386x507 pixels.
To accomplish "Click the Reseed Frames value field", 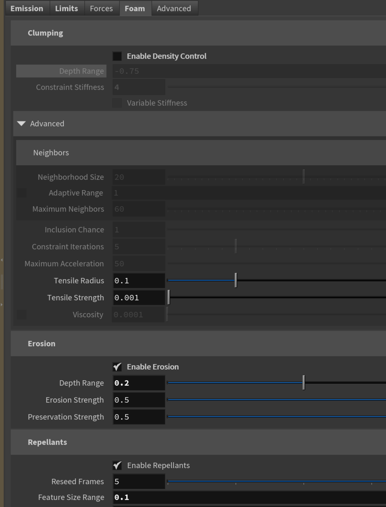I will pos(139,482).
